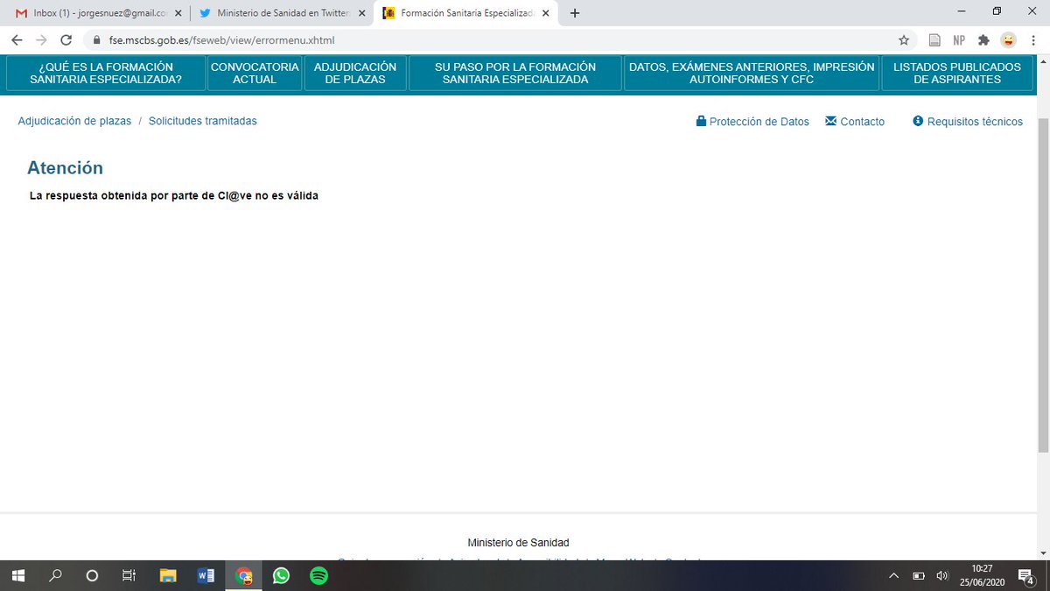Open the notification center icon
Viewport: 1050px width, 591px height.
tap(1026, 576)
